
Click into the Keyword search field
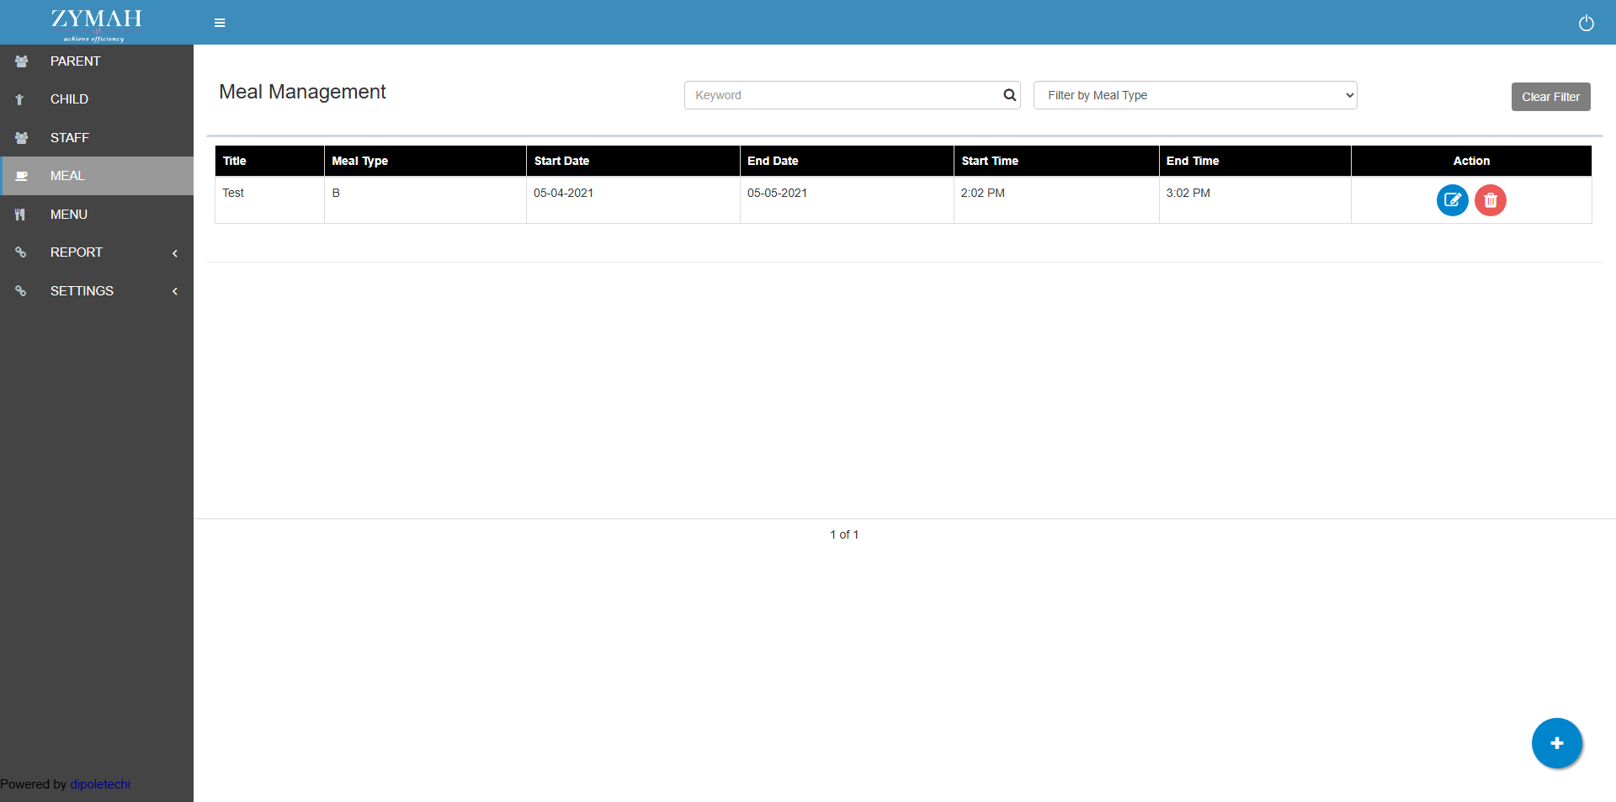(842, 95)
